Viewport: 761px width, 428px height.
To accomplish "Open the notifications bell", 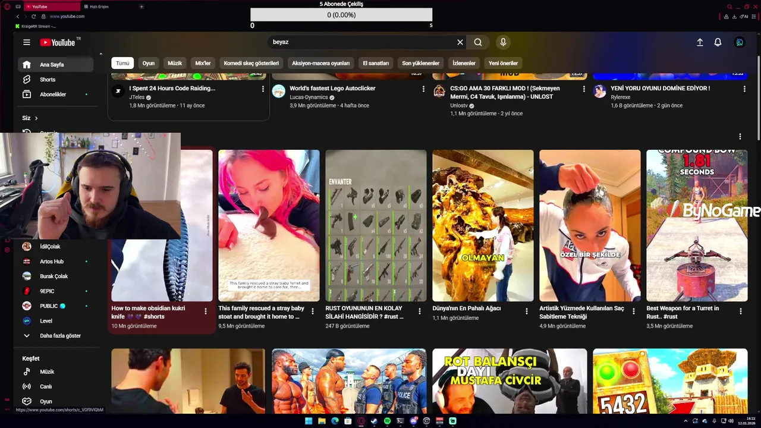I will (718, 42).
